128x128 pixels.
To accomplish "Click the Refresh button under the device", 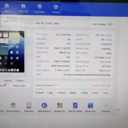I will pyautogui.click(x=20, y=81).
